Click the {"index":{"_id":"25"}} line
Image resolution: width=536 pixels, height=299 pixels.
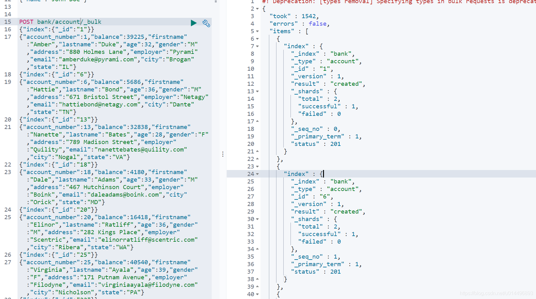58,255
